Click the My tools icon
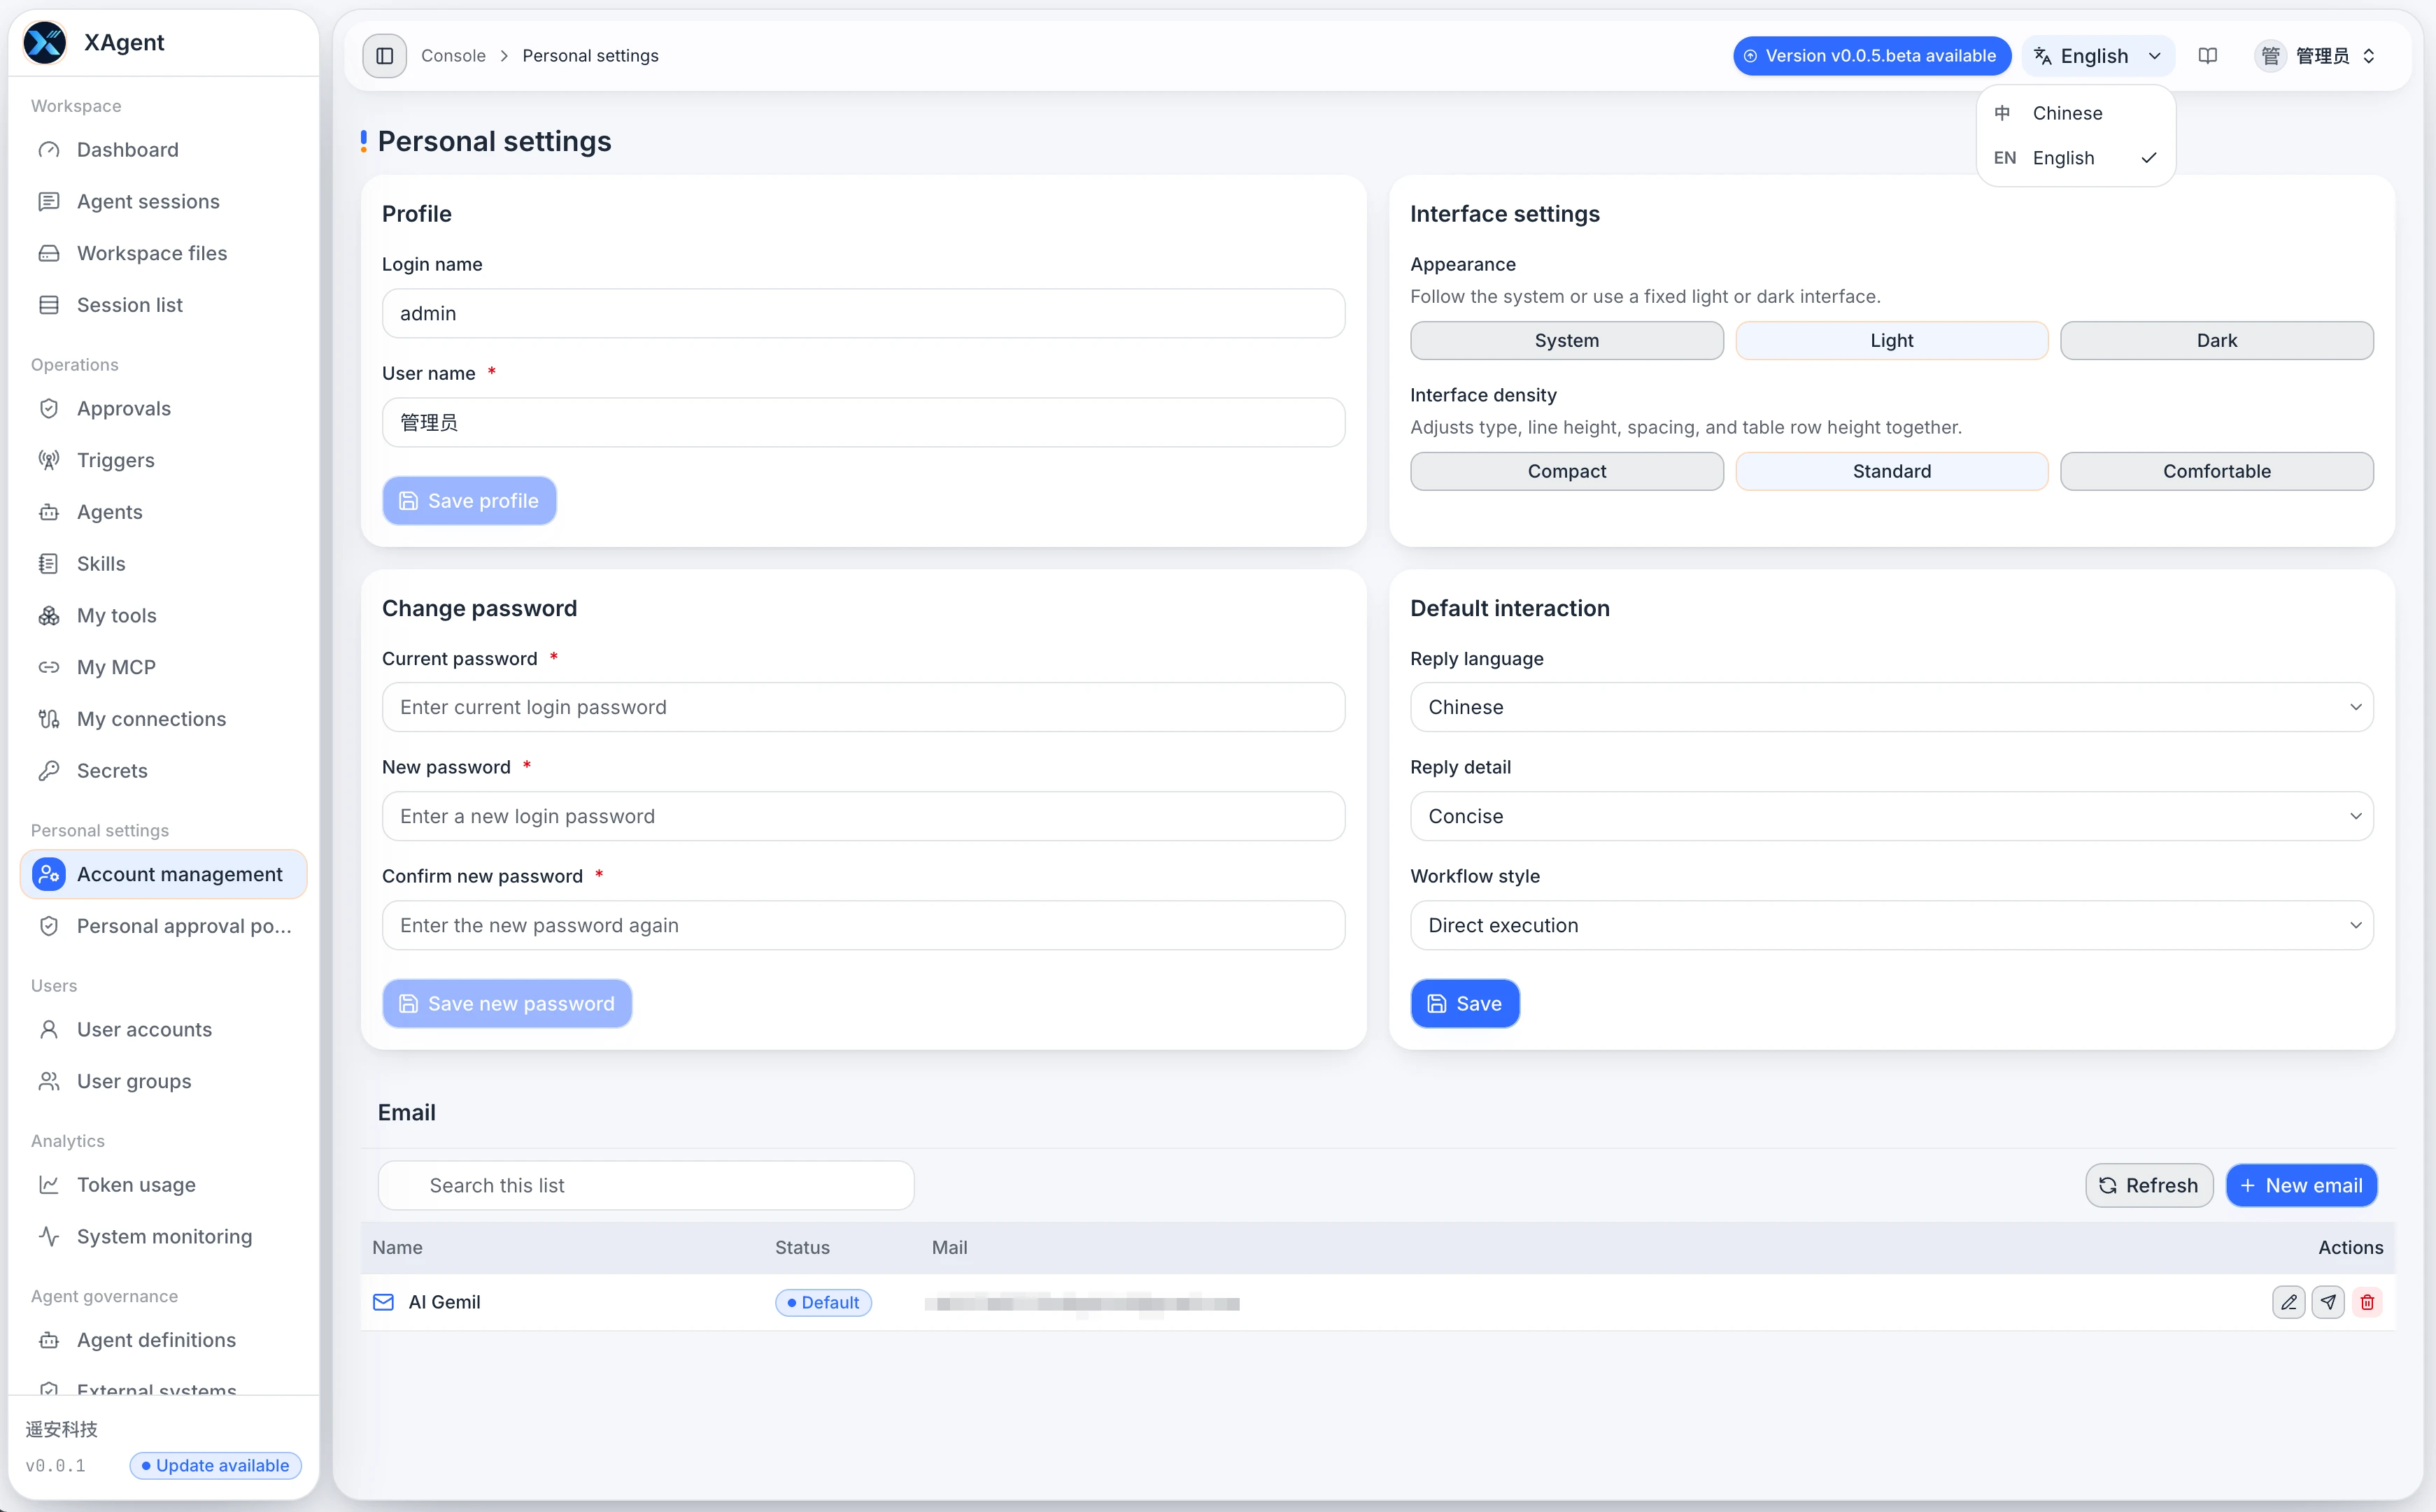This screenshot has height=1512, width=2436. coord(49,616)
